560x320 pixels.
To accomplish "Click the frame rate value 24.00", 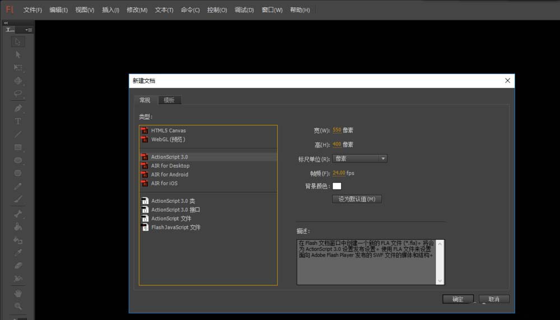I will point(339,173).
